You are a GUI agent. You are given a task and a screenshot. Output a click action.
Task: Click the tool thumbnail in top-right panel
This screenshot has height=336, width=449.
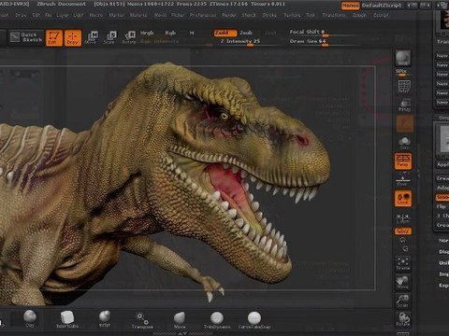(x=444, y=20)
